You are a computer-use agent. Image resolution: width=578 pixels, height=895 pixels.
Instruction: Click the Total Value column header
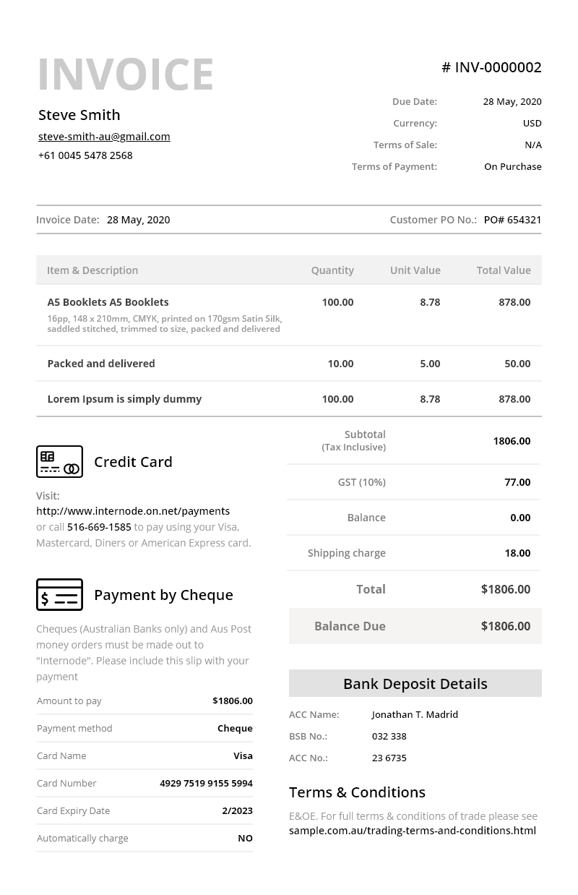coord(504,270)
